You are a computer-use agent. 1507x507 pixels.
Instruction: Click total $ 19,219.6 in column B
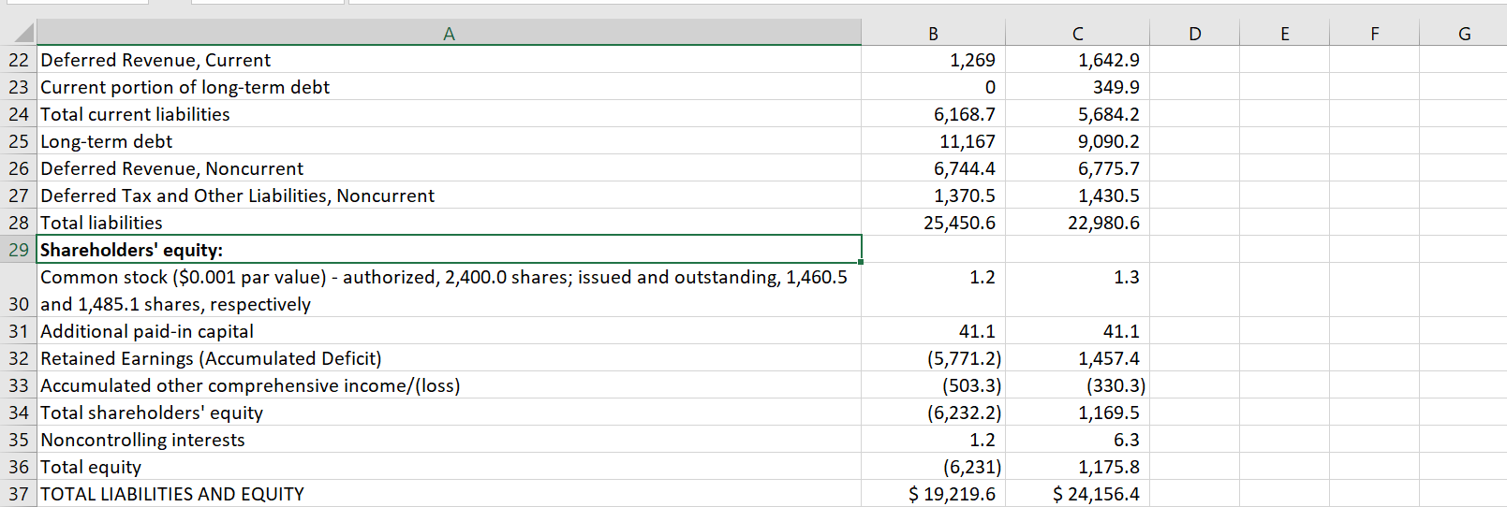point(933,494)
